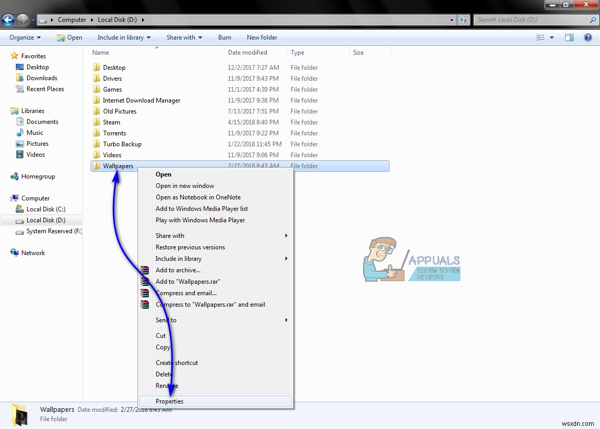600x429 pixels.
Task: Open the address bar history dropdown
Action: tap(452, 20)
